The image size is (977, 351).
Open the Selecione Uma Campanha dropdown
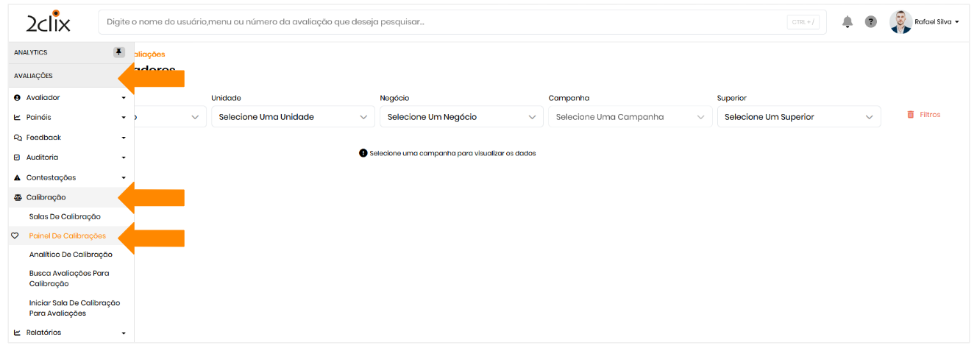pyautogui.click(x=630, y=117)
